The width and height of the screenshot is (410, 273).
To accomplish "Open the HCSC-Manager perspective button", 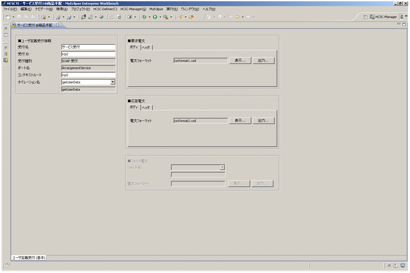I will click(x=382, y=17).
